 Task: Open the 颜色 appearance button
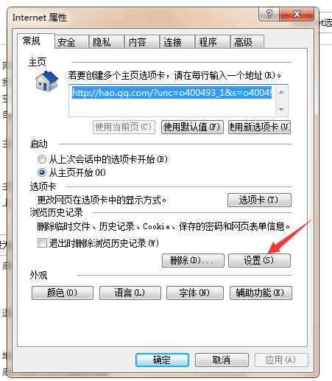63,293
